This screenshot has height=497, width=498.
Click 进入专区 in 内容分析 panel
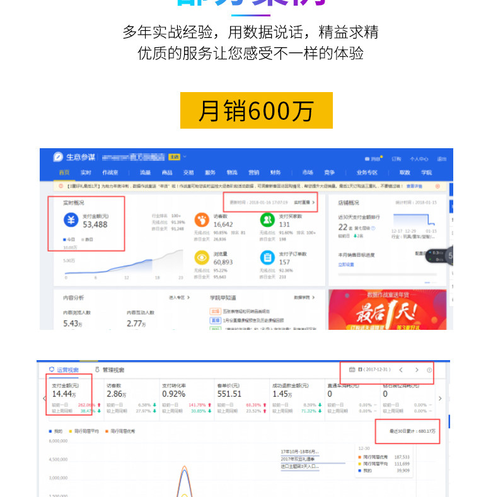[179, 298]
